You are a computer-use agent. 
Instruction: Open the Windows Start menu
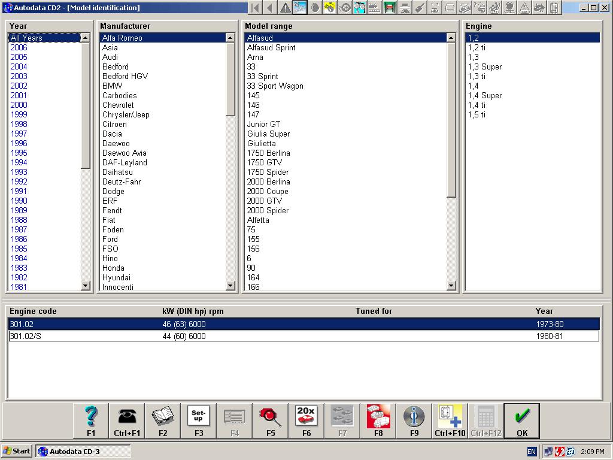point(16,451)
